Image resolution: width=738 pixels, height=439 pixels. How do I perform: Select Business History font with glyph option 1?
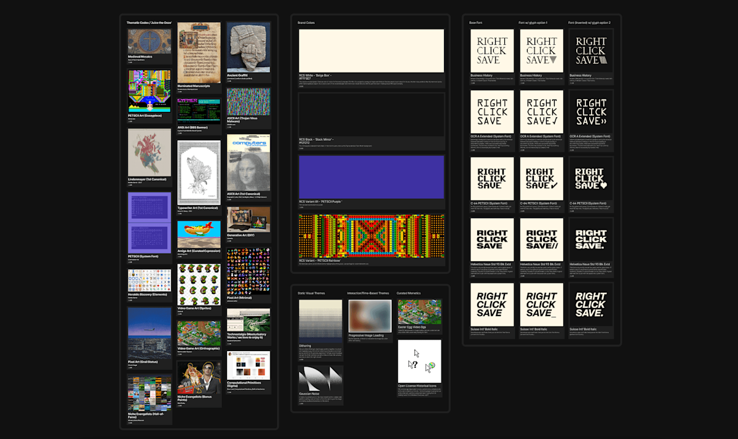[542, 50]
